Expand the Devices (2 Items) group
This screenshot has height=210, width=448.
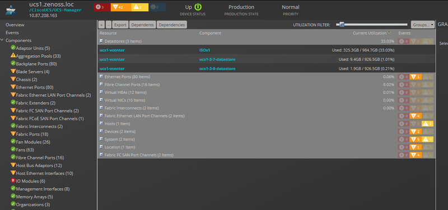point(101,131)
